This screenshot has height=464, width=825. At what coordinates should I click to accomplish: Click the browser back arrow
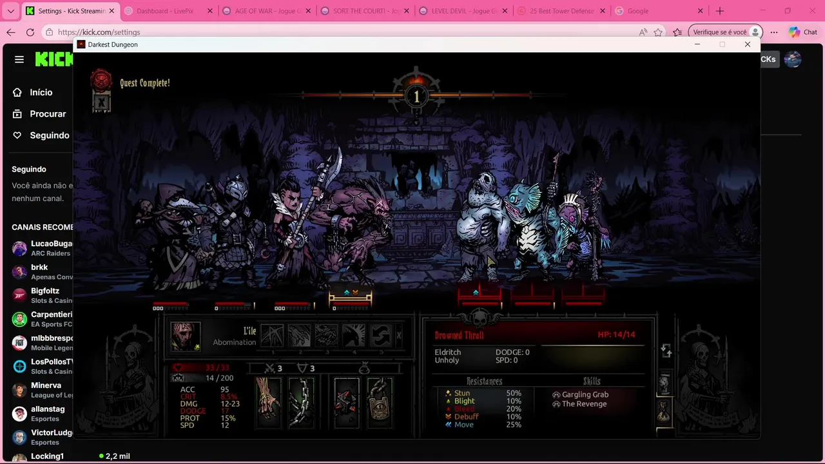point(11,32)
